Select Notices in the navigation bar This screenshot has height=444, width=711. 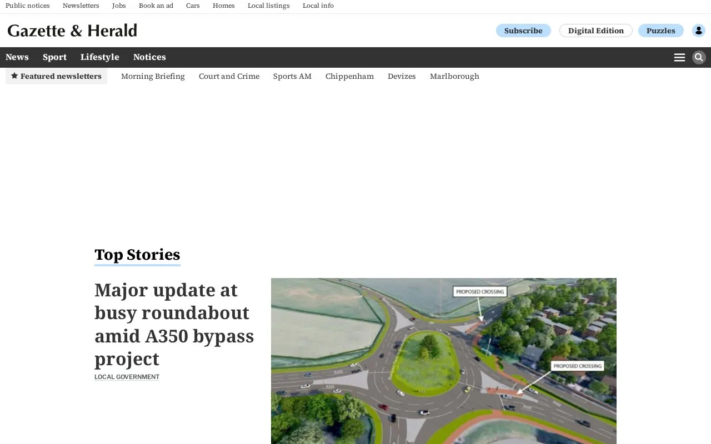[149, 57]
